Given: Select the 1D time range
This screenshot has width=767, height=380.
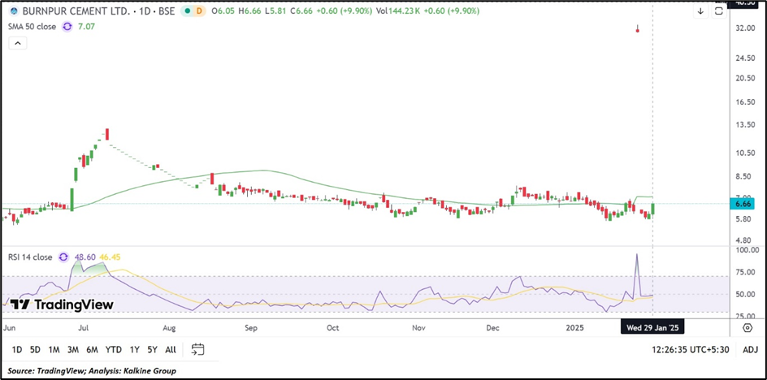Looking at the screenshot, I should [16, 350].
